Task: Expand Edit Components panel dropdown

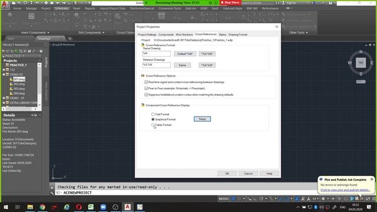Action: pos(104,32)
